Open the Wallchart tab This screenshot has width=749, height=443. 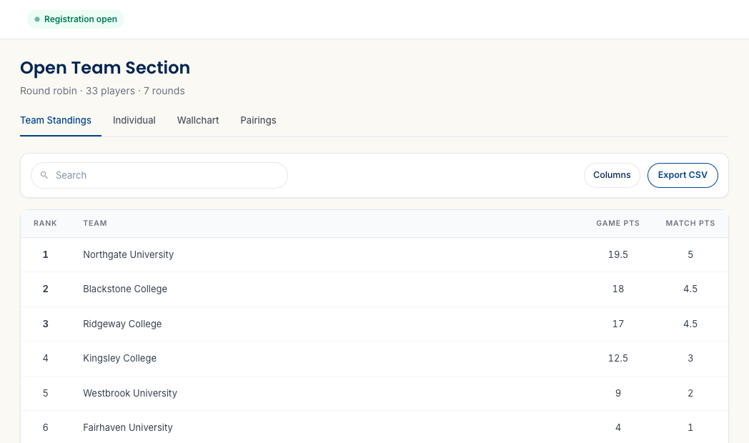click(198, 120)
